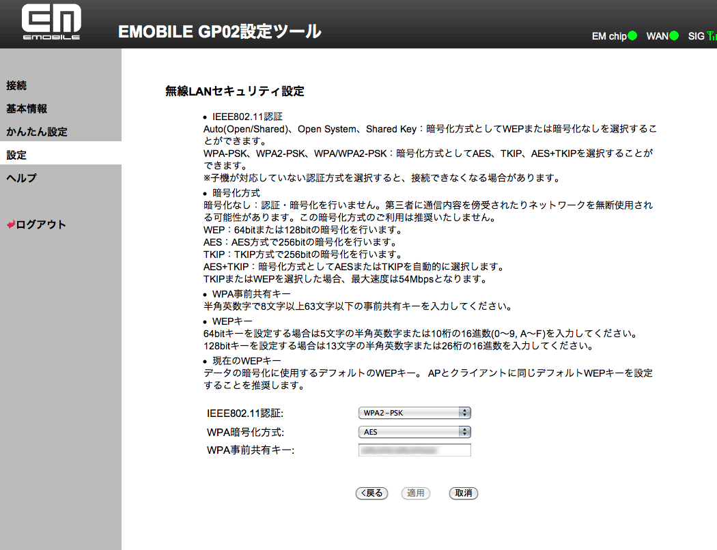
Task: Click the WAN status label
Action: click(658, 36)
